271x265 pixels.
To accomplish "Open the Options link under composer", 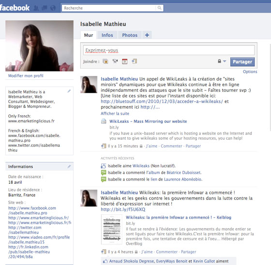I will click(250, 72).
